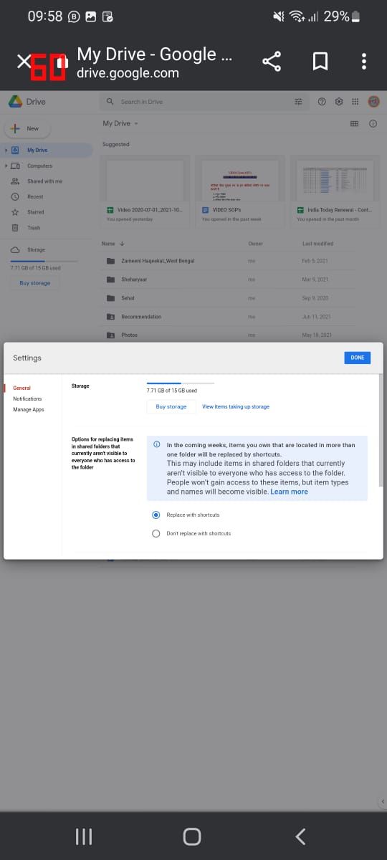This screenshot has width=387, height=860.
Task: Open the Help question mark icon
Action: (322, 102)
